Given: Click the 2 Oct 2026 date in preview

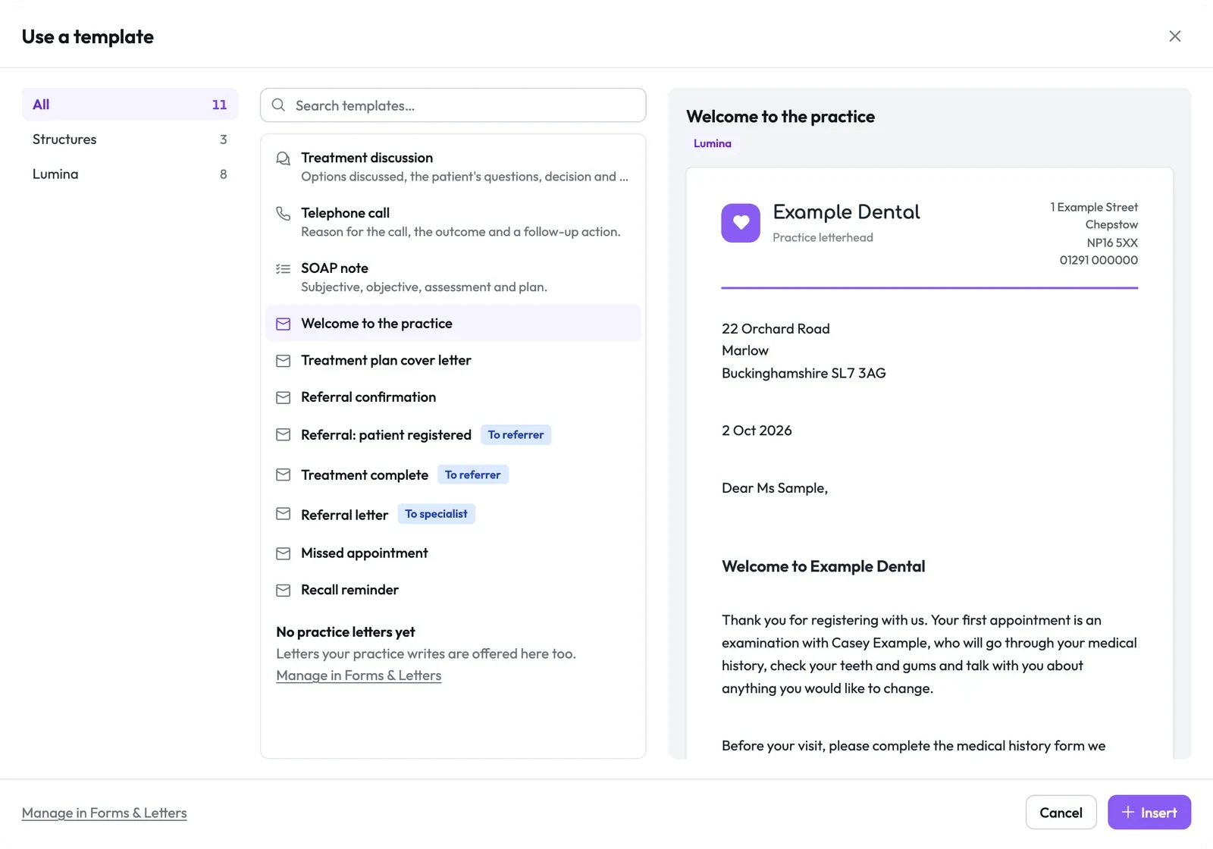Looking at the screenshot, I should tap(757, 431).
